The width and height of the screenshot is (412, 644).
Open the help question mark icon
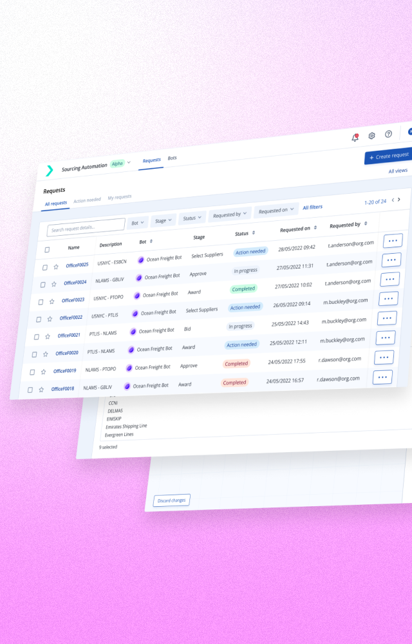click(388, 134)
